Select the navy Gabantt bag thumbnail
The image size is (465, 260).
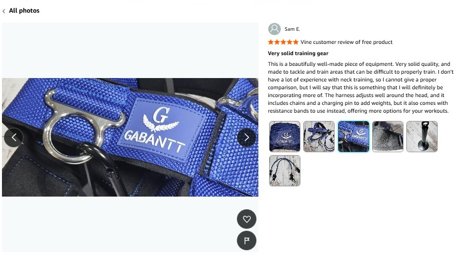(x=285, y=137)
